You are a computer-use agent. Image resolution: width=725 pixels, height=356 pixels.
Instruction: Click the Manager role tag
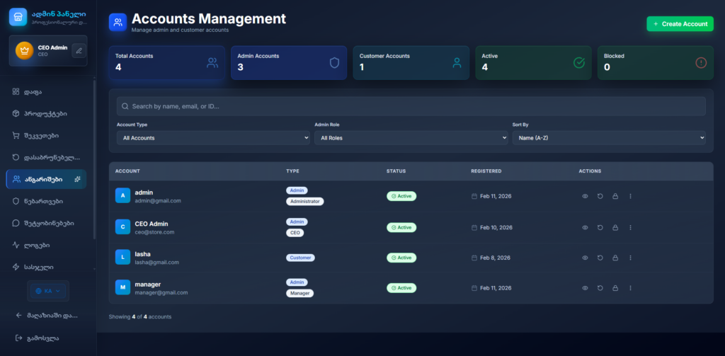coord(300,293)
